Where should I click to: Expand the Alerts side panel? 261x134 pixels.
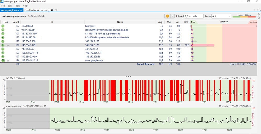pos(259,16)
